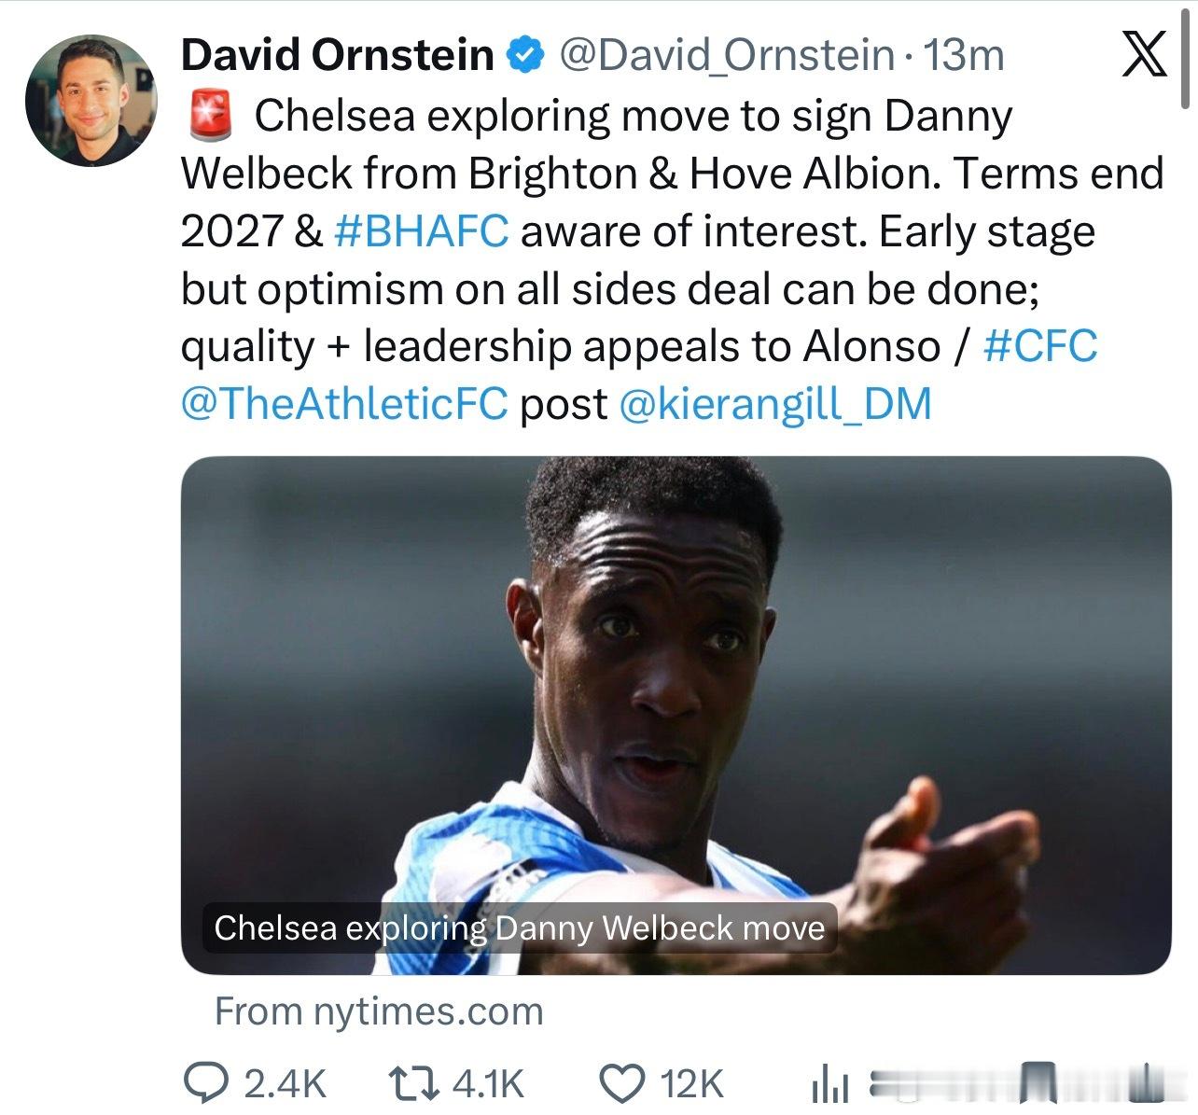Image resolution: width=1198 pixels, height=1115 pixels.
Task: Click the David Ornstein display name
Action: (x=337, y=55)
